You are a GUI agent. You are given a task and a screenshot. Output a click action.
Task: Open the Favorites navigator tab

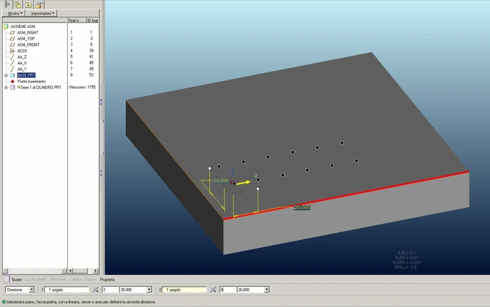click(28, 5)
